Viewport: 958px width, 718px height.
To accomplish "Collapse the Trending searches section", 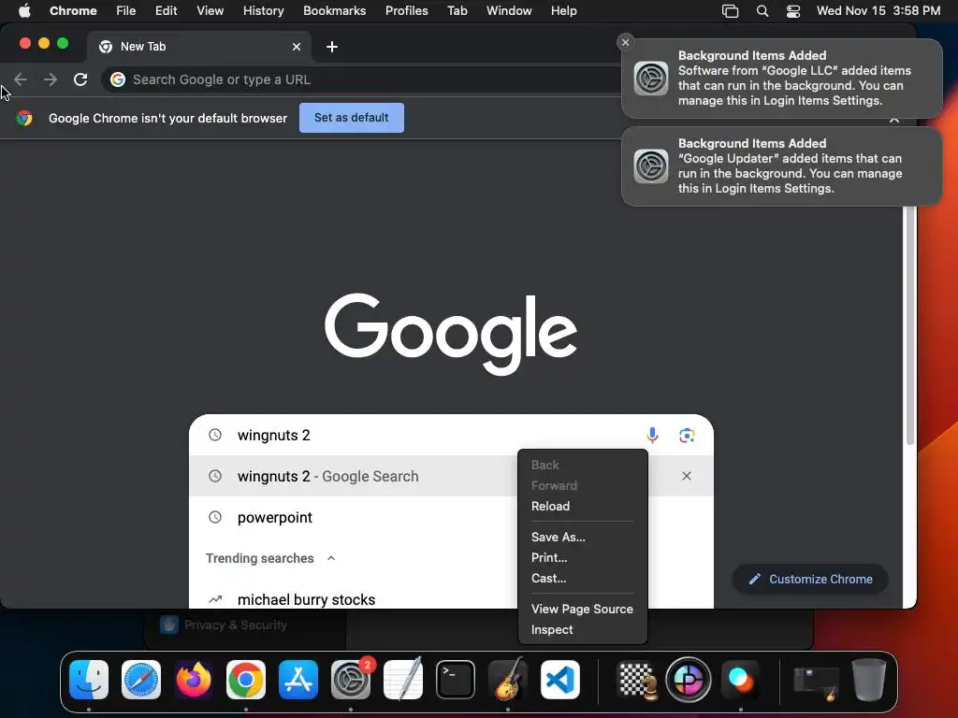I will (331, 558).
